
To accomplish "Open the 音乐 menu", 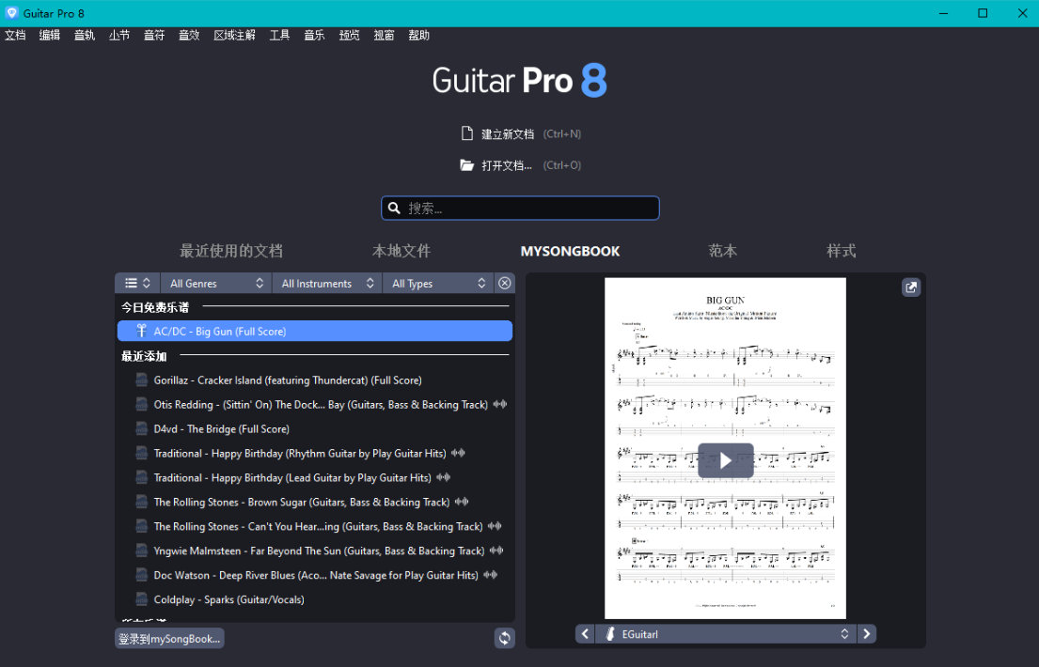I will coord(314,35).
